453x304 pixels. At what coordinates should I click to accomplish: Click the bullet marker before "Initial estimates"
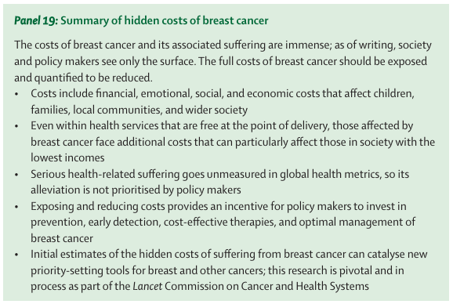tap(16, 255)
